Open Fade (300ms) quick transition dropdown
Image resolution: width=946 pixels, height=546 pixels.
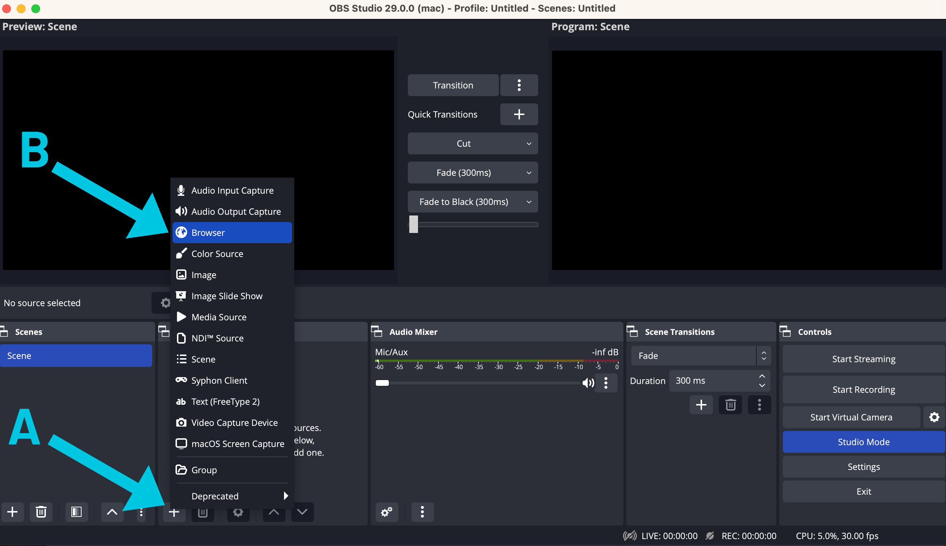point(473,173)
